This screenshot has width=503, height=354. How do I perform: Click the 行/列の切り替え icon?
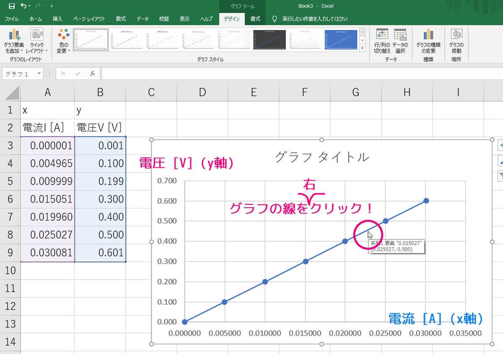(x=382, y=41)
